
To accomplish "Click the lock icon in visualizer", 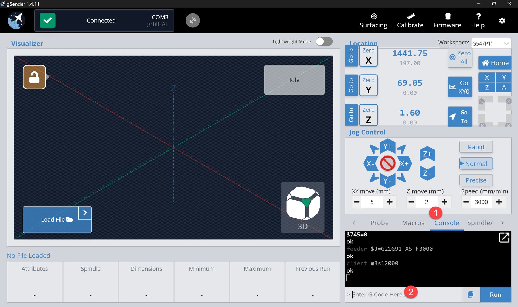I will [34, 77].
